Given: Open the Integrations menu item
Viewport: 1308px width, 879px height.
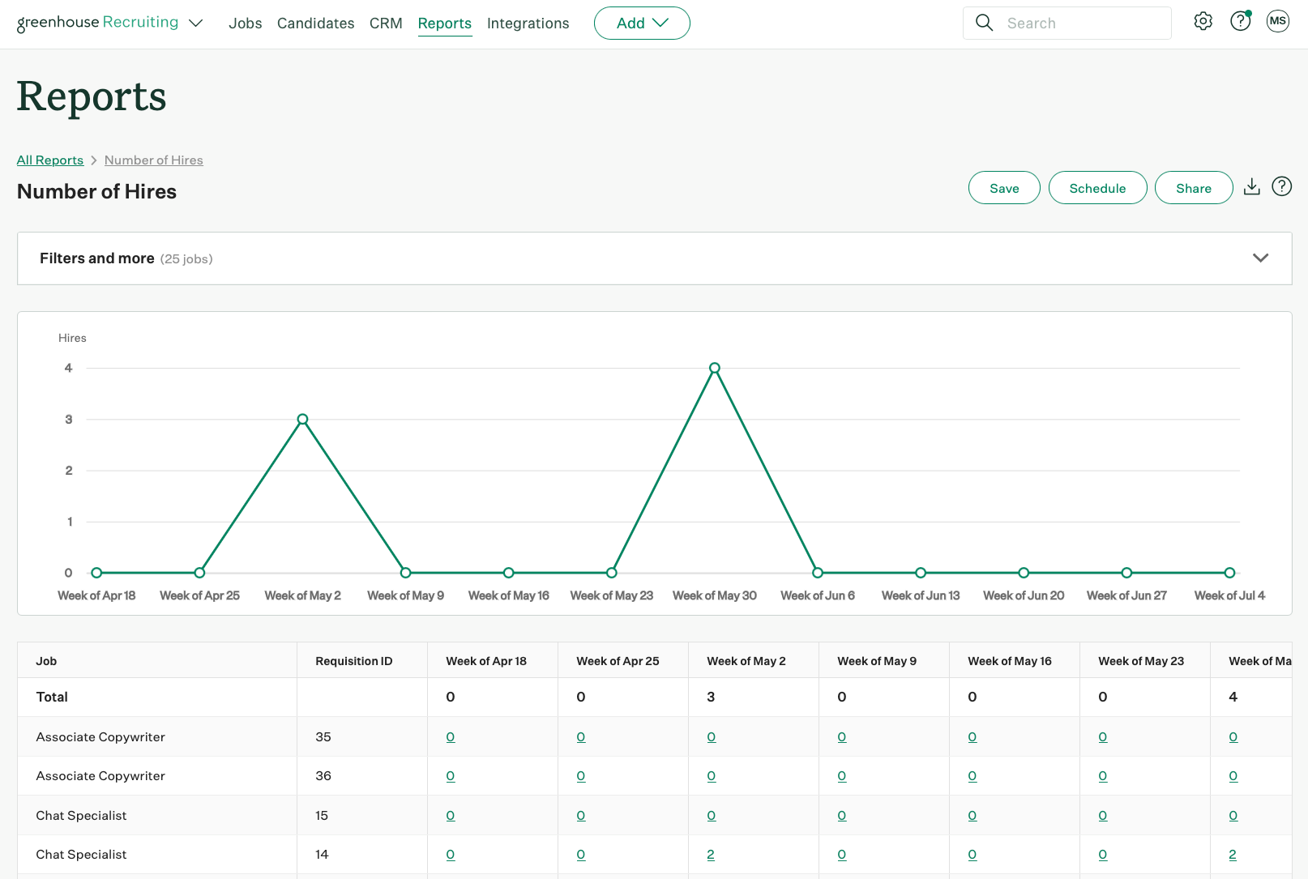Looking at the screenshot, I should (x=528, y=23).
